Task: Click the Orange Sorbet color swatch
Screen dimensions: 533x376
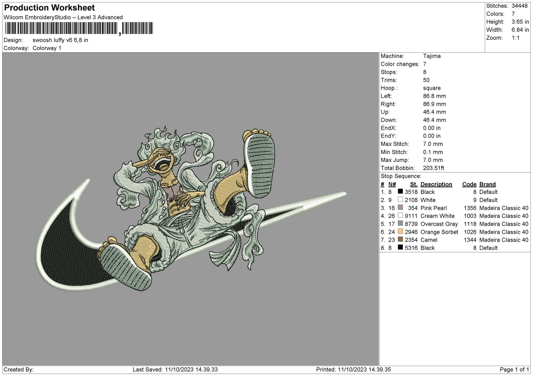Action: click(x=400, y=232)
